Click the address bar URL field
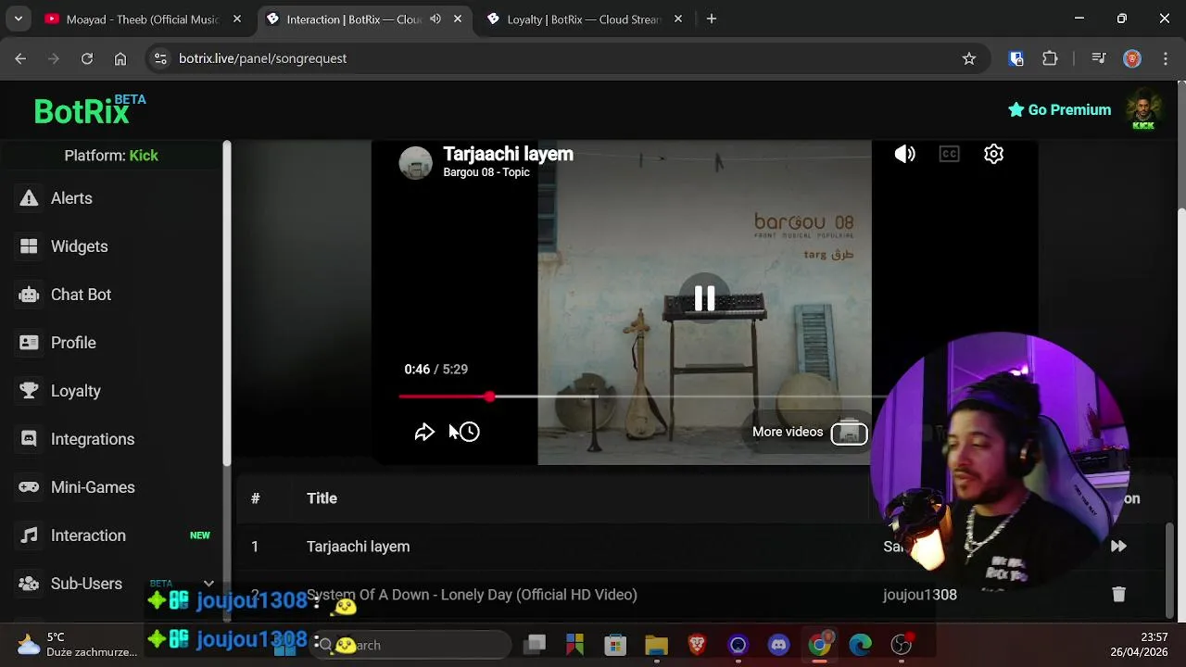The image size is (1186, 667). pyautogui.click(x=565, y=58)
